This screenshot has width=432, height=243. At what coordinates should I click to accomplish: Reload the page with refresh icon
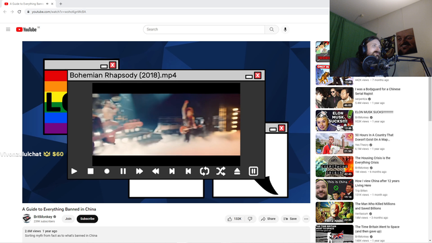point(20,12)
